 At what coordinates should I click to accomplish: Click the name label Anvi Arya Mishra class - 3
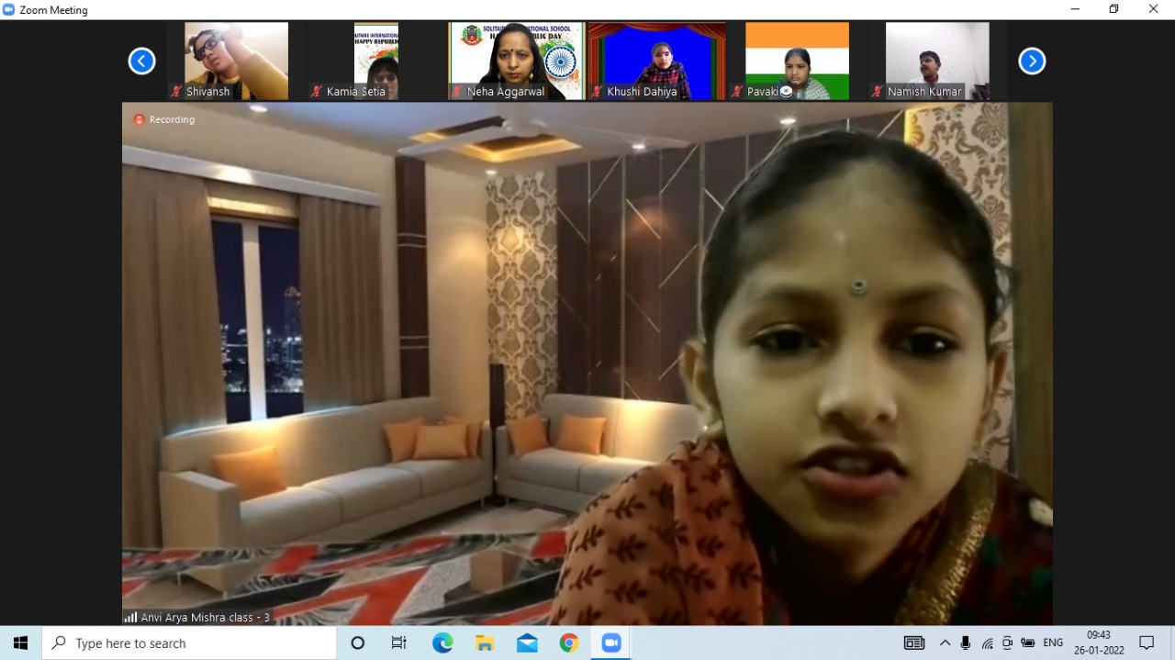coord(206,618)
